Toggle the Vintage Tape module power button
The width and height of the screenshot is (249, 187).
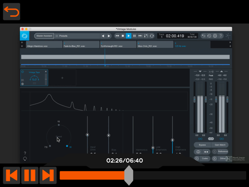(x=23, y=72)
